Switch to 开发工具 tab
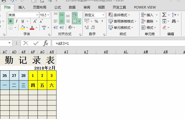Screen dimensions: 185x119 (119, 7)
